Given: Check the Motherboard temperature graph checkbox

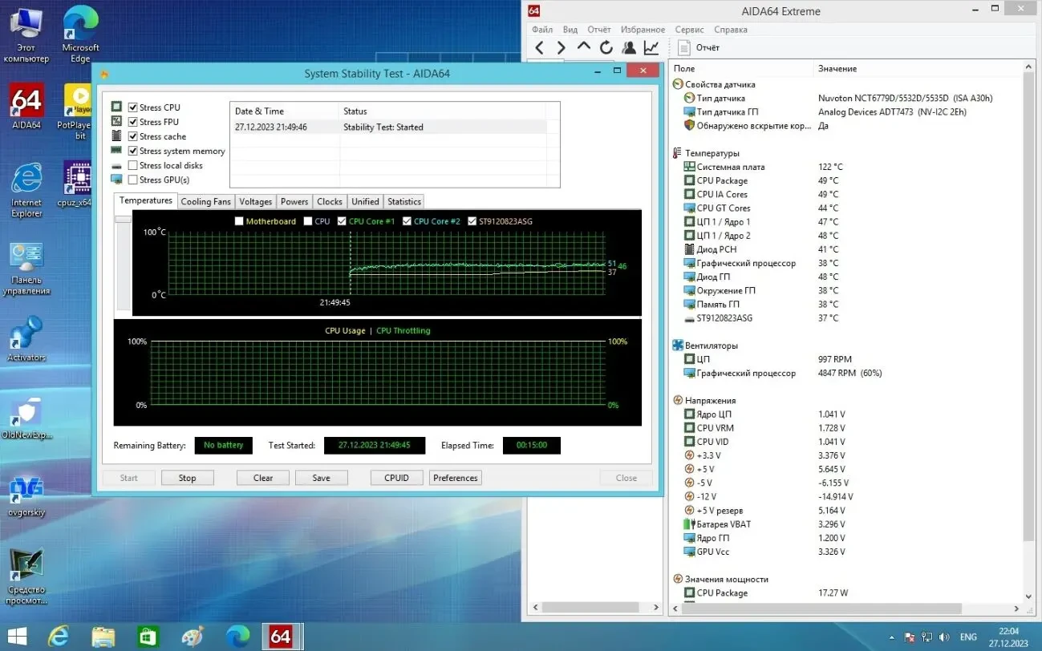Looking at the screenshot, I should click(x=238, y=220).
